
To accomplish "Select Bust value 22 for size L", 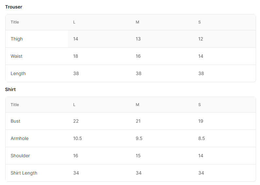I will (76, 121).
